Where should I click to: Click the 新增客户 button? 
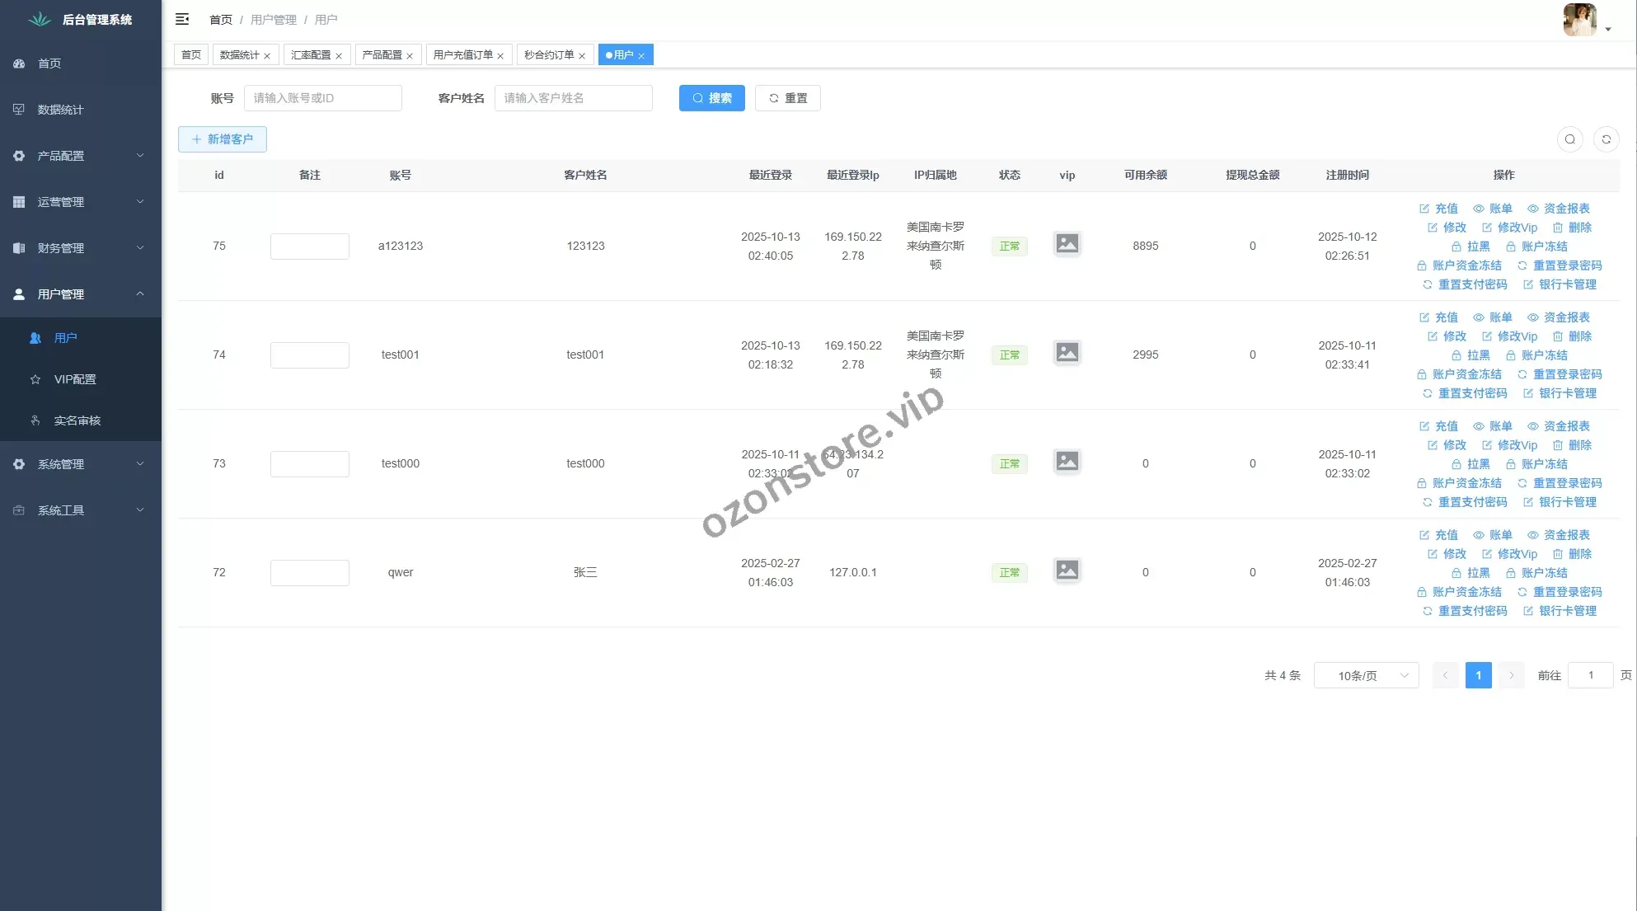[222, 139]
